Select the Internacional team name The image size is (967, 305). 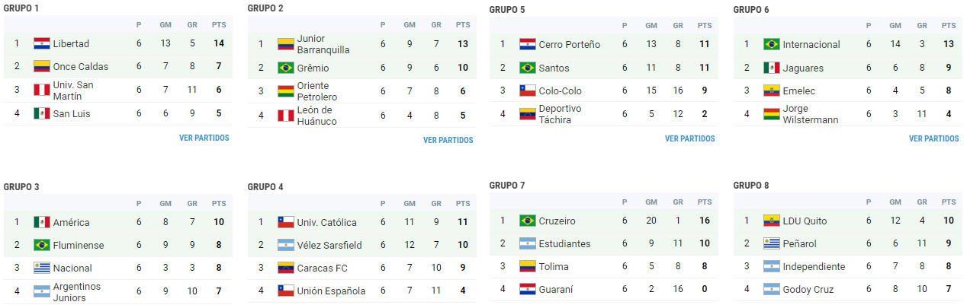click(x=811, y=44)
